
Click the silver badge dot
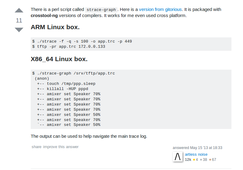[x=201, y=160]
